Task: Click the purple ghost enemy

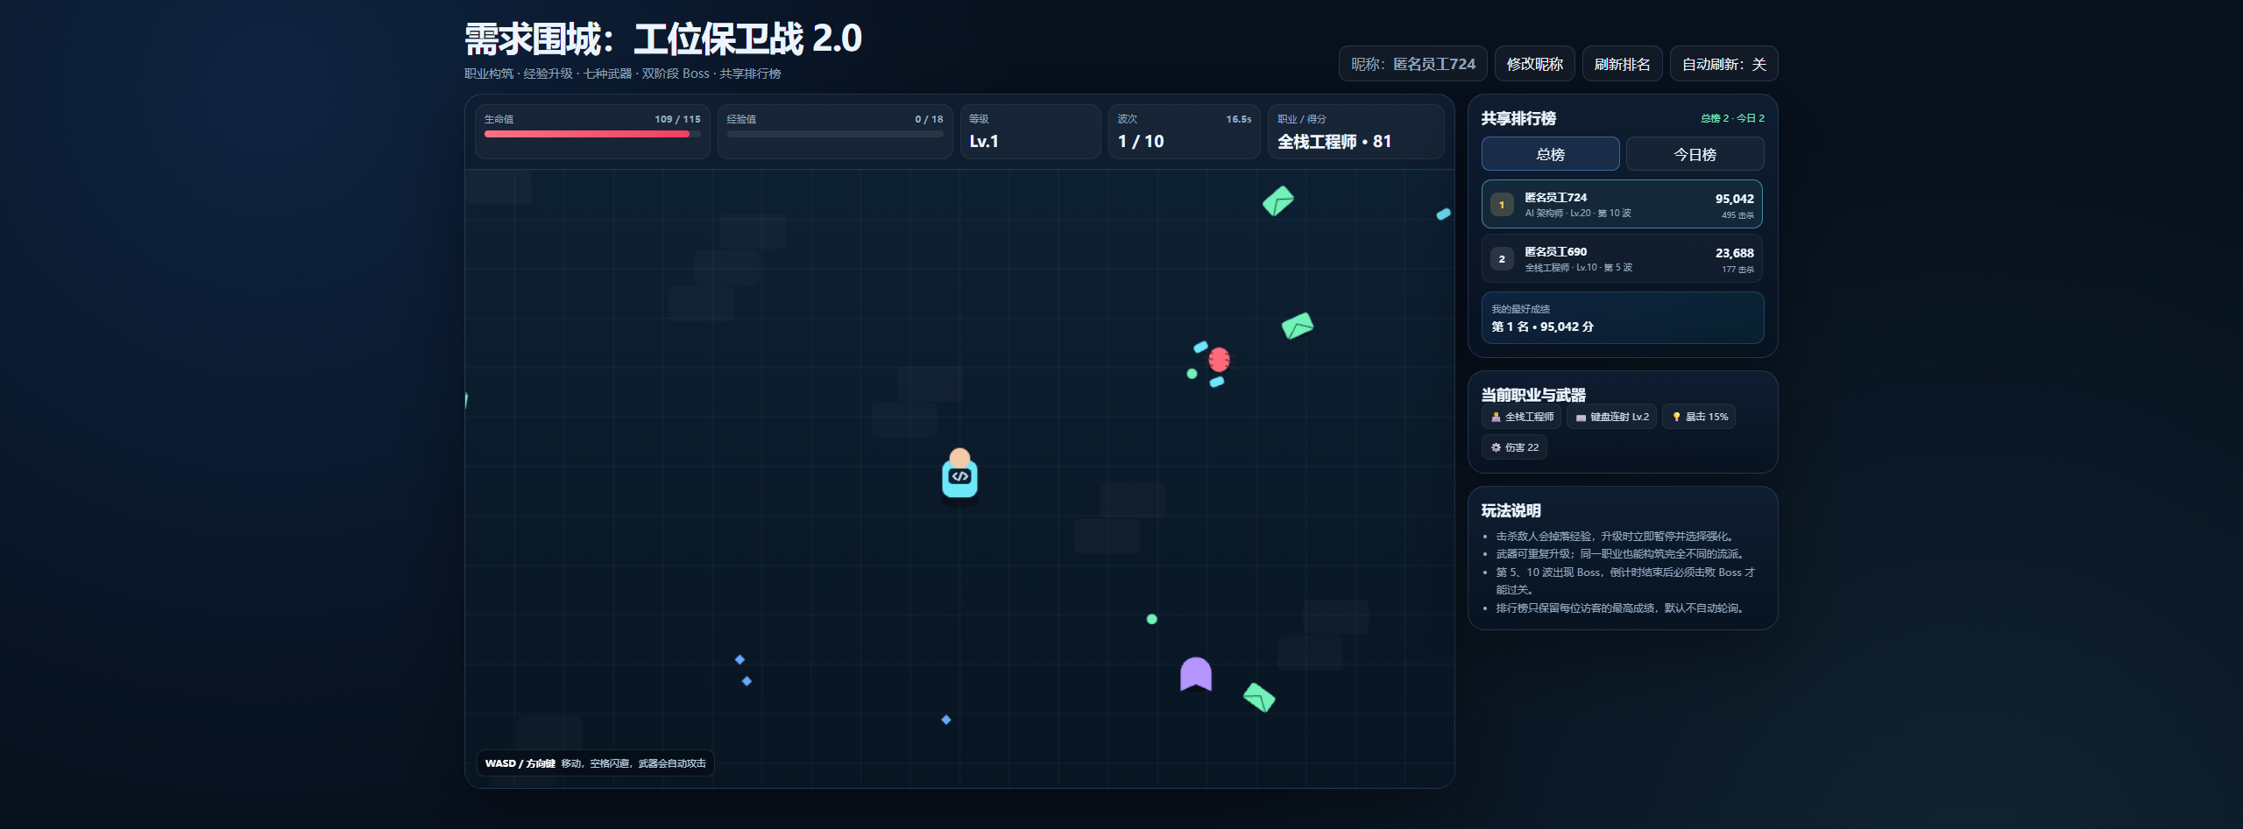Action: 1196,673
